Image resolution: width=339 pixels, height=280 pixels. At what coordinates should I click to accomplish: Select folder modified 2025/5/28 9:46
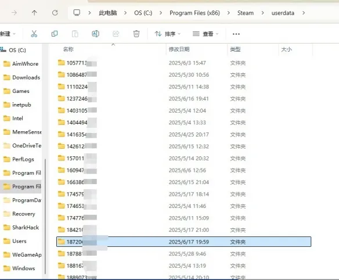point(184,254)
